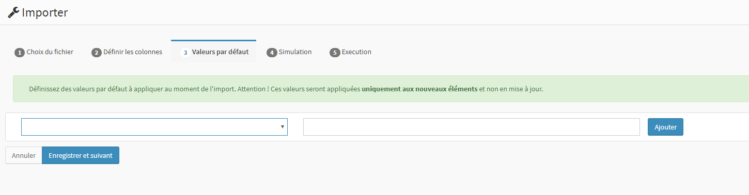Screen dimensions: 749x195
Task: Click the step 4 number badge
Action: point(272,53)
